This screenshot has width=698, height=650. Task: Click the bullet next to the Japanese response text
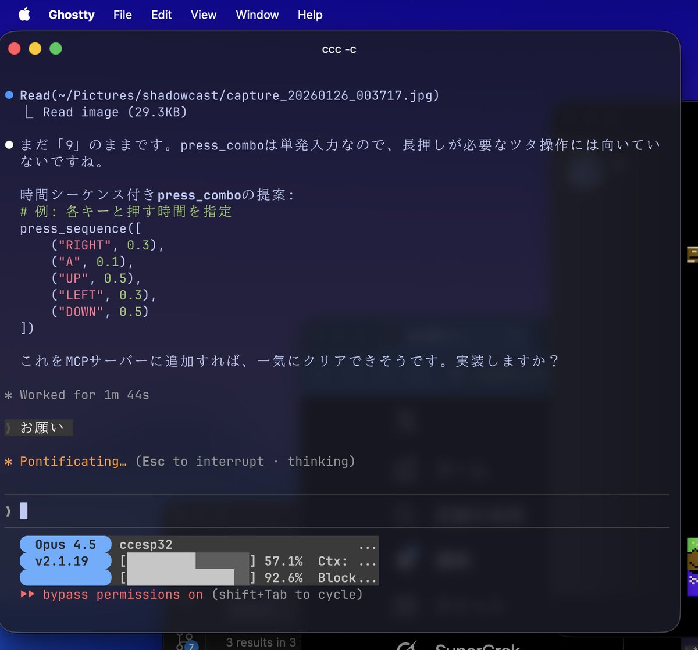(x=9, y=144)
